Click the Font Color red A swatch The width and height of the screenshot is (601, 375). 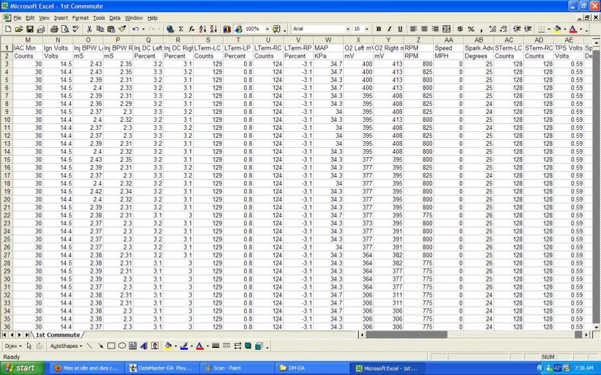[x=198, y=346]
